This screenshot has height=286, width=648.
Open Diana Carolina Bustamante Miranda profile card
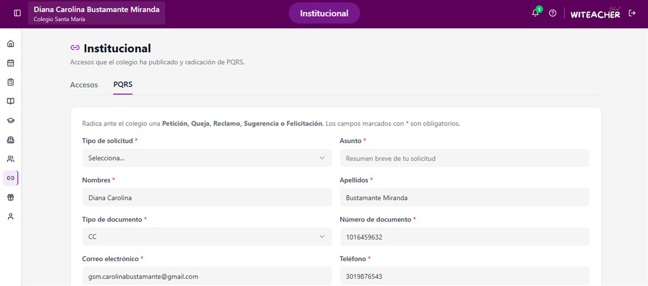[97, 13]
